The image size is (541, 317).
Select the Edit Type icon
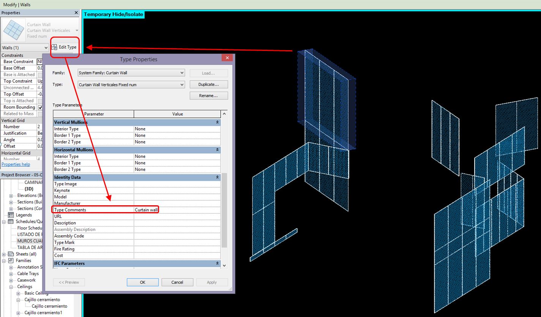click(x=54, y=47)
